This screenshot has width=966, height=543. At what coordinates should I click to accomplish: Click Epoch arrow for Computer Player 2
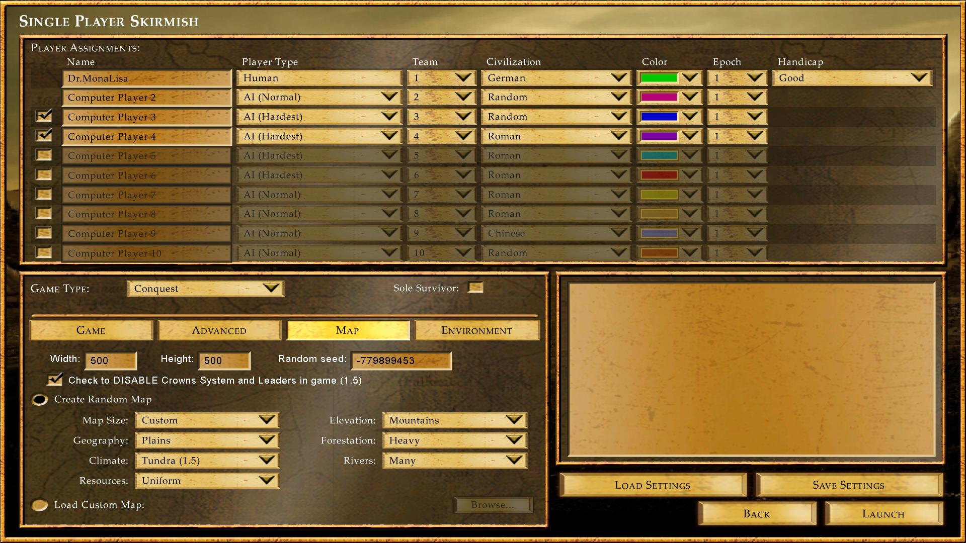tap(754, 97)
